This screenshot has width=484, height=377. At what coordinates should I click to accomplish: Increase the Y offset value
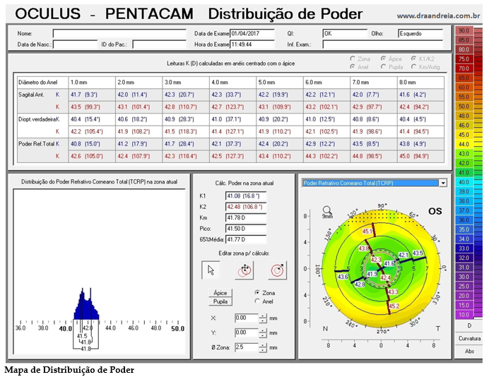click(x=262, y=330)
